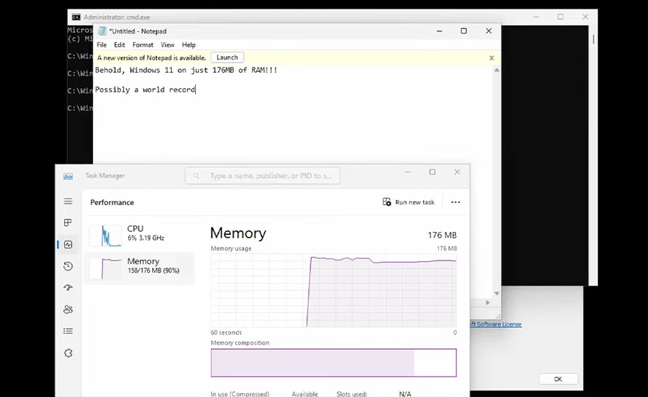The width and height of the screenshot is (648, 397).
Task: Maximize the Notepad window
Action: 464,31
